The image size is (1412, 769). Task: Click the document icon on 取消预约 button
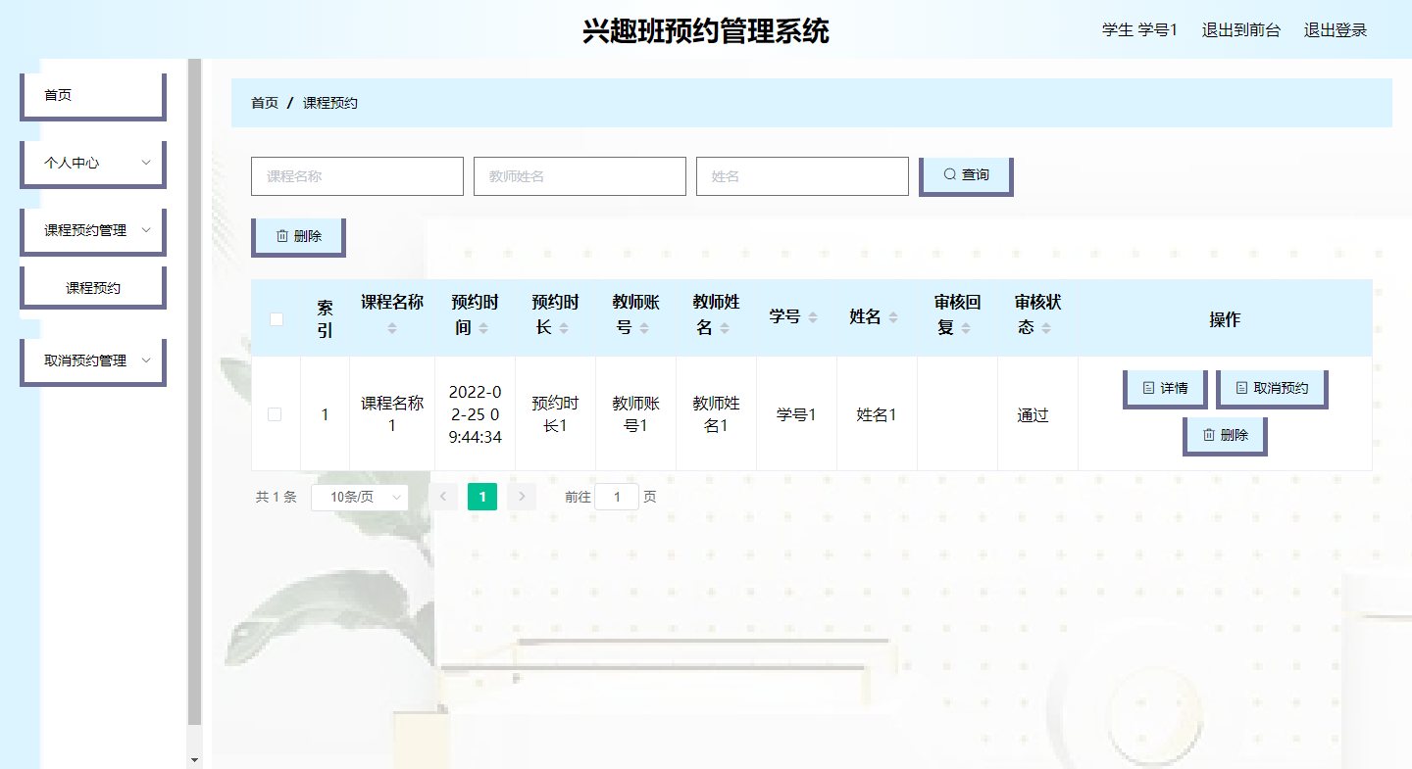(1241, 388)
